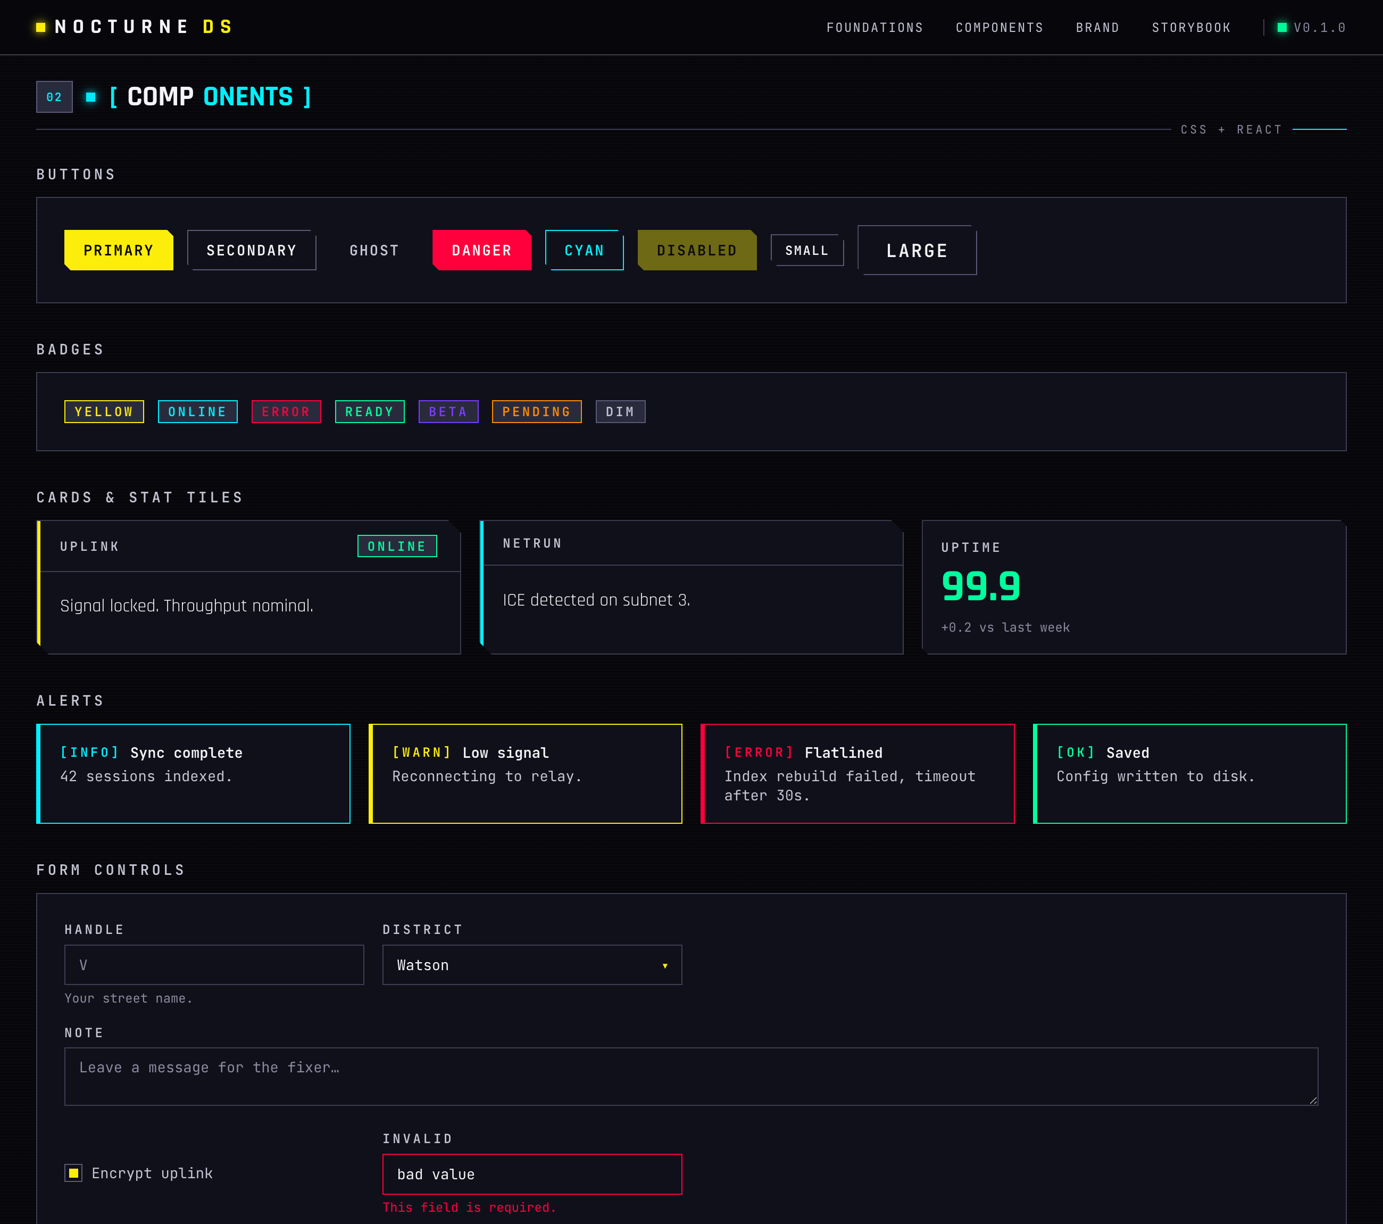Click the Nocturne DS wordmark
Image resolution: width=1383 pixels, height=1224 pixels.
144,27
